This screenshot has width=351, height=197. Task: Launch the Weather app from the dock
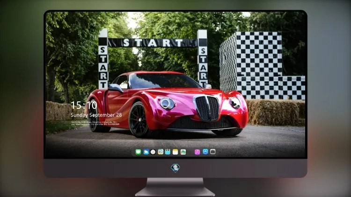click(x=146, y=152)
